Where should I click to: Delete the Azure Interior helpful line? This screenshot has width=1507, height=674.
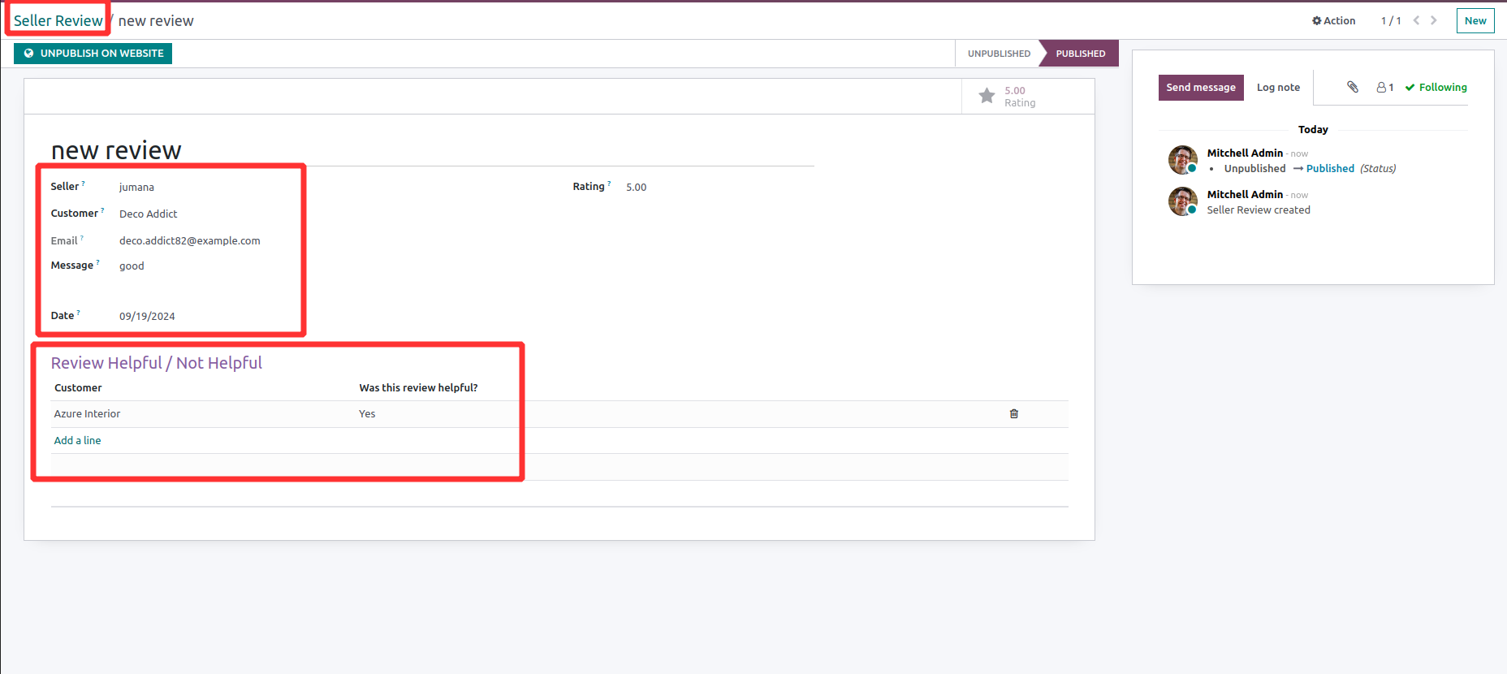coord(1013,414)
